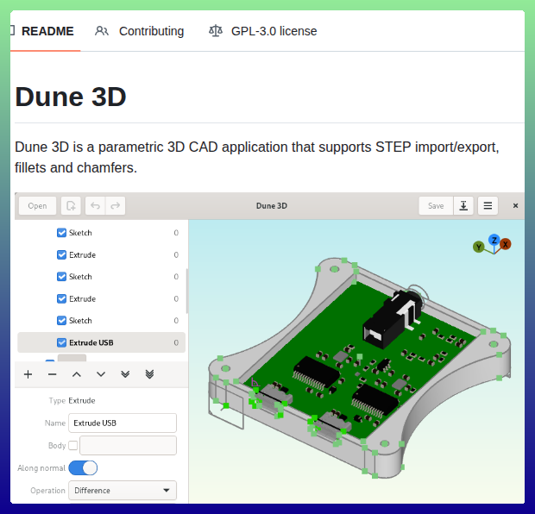Click the Name field with Extrude USB
This screenshot has width=535, height=514.
pos(123,423)
